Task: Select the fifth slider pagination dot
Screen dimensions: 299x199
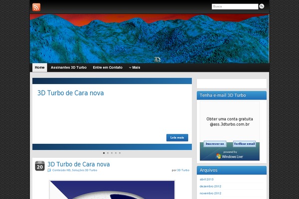Action: click(x=120, y=153)
